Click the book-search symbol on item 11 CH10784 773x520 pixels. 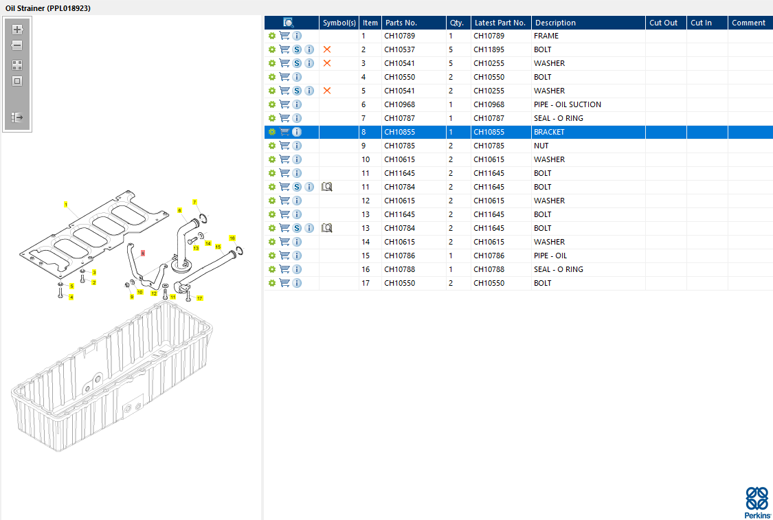point(327,187)
